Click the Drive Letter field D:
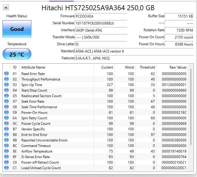The height and width of the screenshot is (177, 197). pyautogui.click(x=101, y=44)
